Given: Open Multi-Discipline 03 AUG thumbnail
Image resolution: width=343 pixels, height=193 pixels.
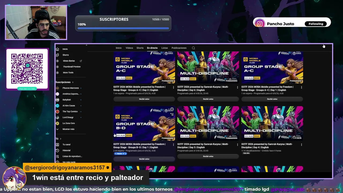Looking at the screenshot, I should 272,123.
